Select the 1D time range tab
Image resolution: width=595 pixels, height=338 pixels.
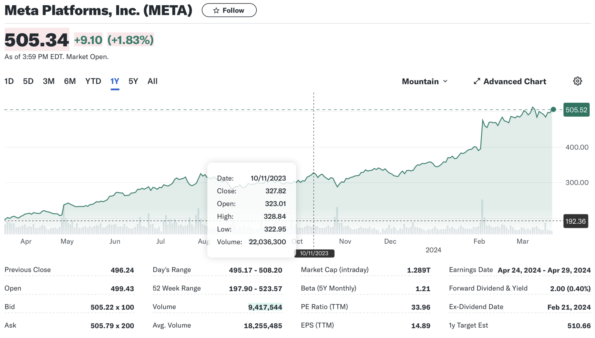click(9, 81)
